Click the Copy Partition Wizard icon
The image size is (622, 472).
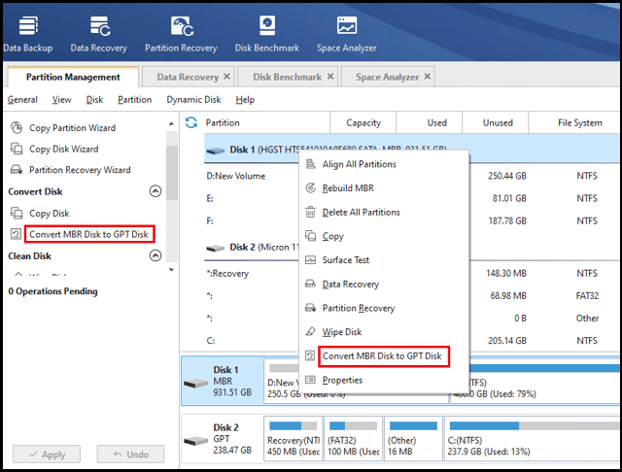pos(17,127)
